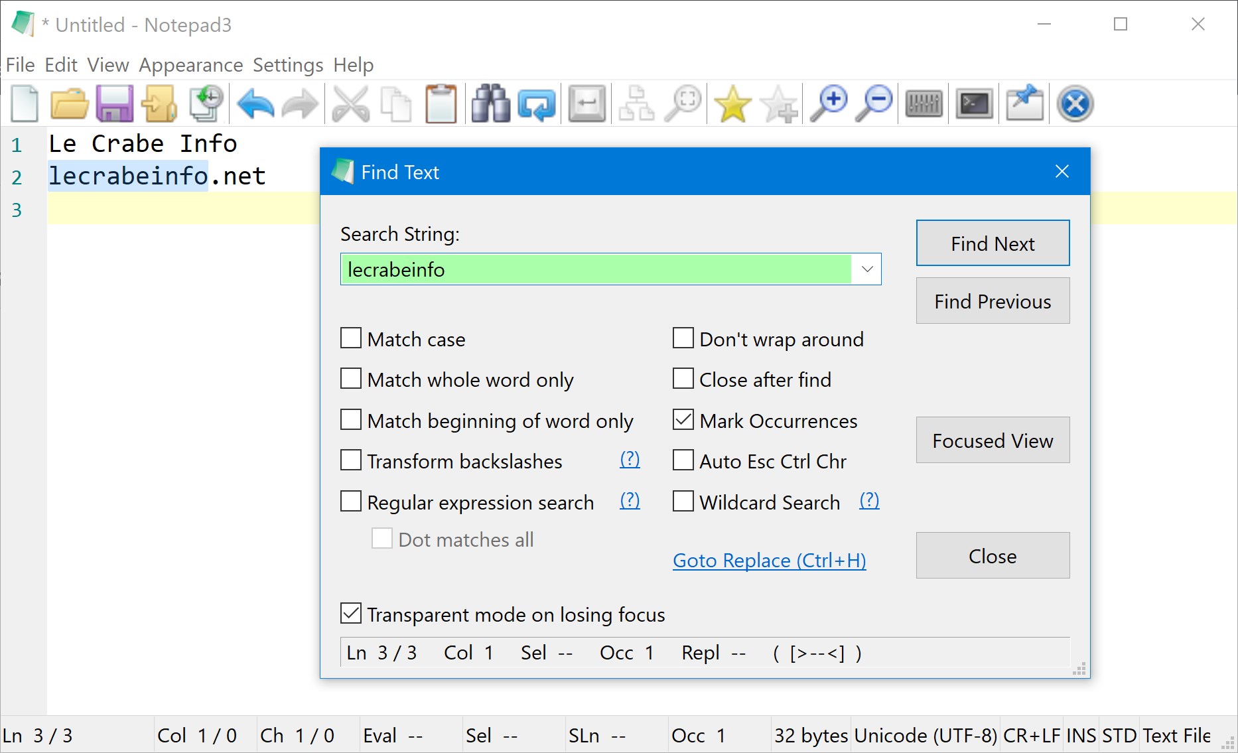The width and height of the screenshot is (1238, 753).
Task: Open Find with the binoculars icon
Action: click(491, 103)
